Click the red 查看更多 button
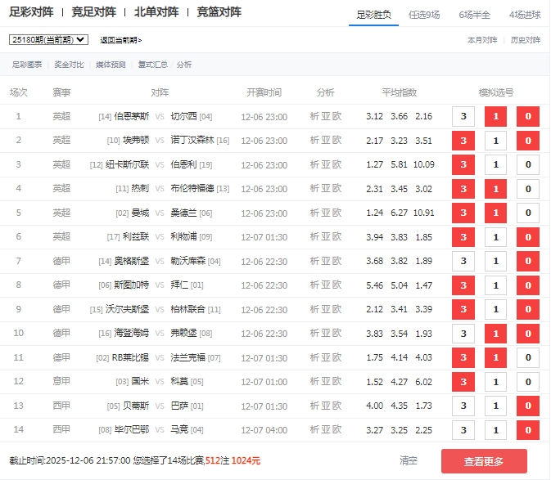The image size is (551, 480). point(484,461)
